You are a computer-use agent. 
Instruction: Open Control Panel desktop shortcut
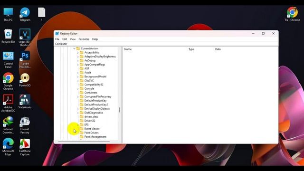8,59
